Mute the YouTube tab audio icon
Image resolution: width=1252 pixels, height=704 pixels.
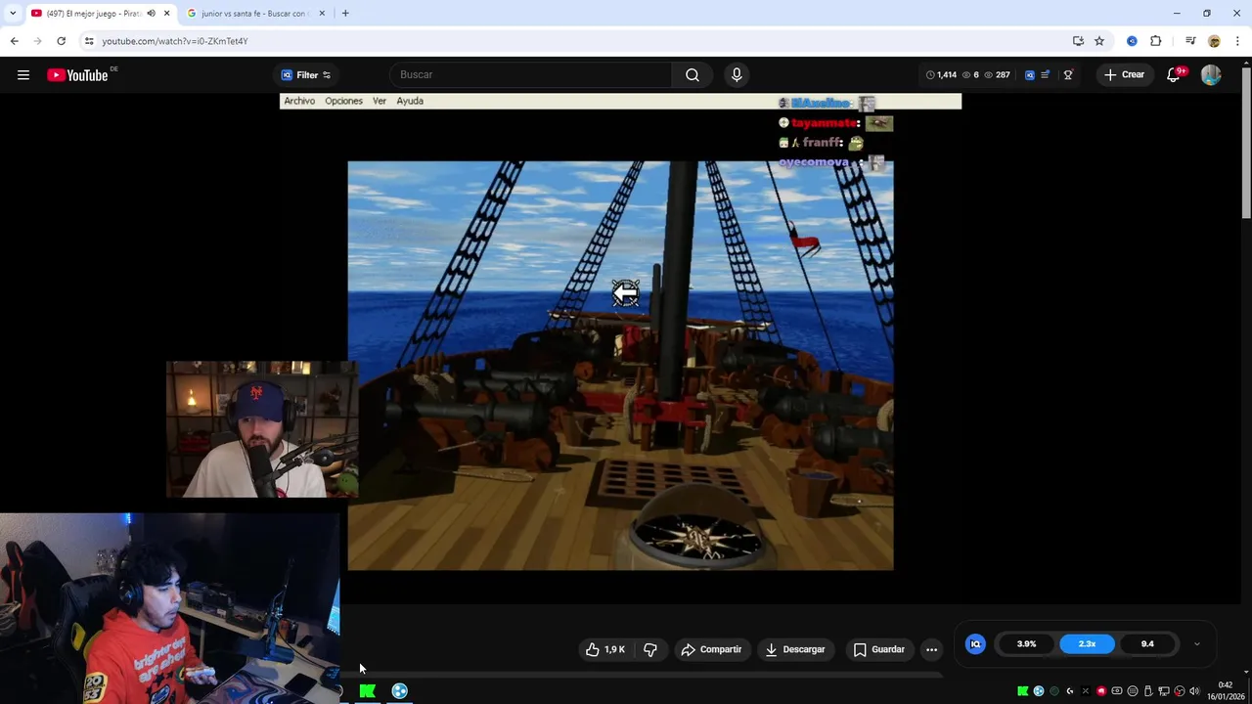[151, 14]
